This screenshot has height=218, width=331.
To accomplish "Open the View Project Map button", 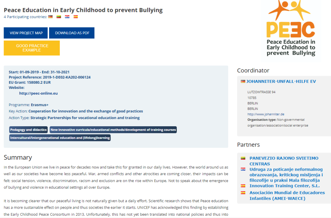I will [x=26, y=33].
